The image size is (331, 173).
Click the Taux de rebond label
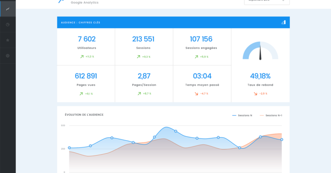[x=260, y=85]
